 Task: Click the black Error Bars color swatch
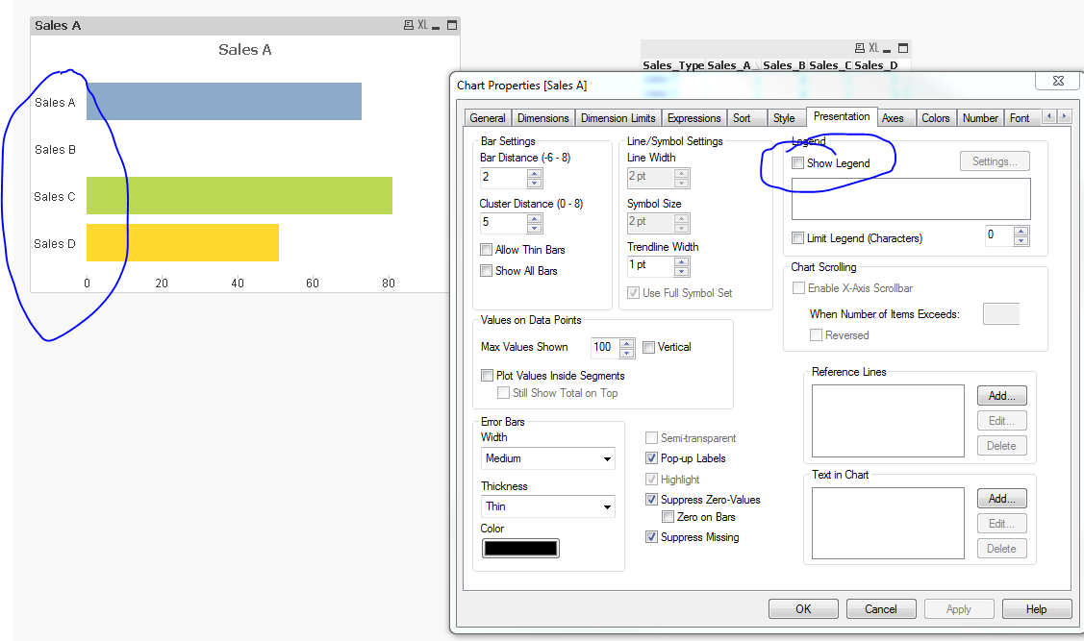click(x=520, y=549)
